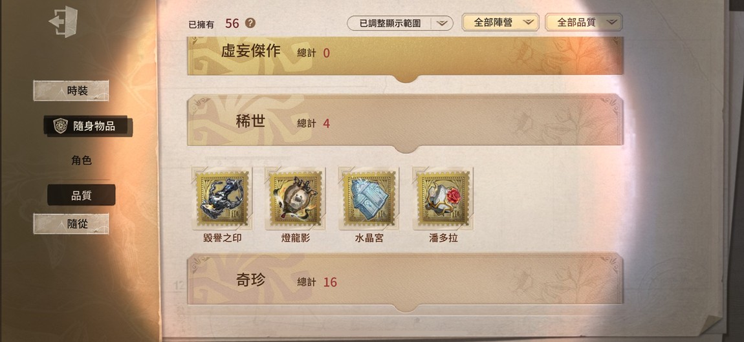Expand the 虛妄傑作 section header
Screen dimensions: 744x342
tap(405, 56)
